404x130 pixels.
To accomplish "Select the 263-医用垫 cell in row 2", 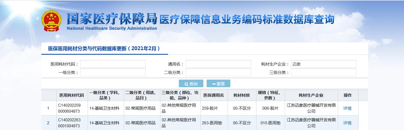I will click(x=212, y=123).
